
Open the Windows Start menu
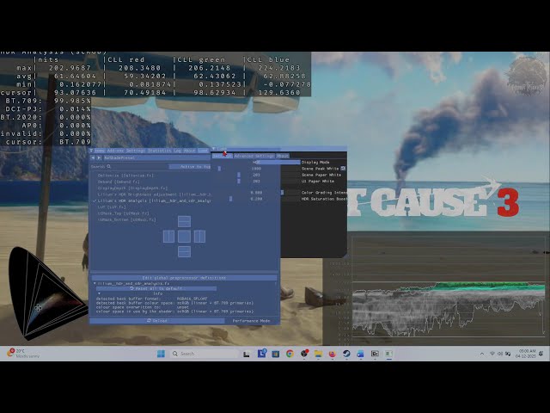(161, 354)
